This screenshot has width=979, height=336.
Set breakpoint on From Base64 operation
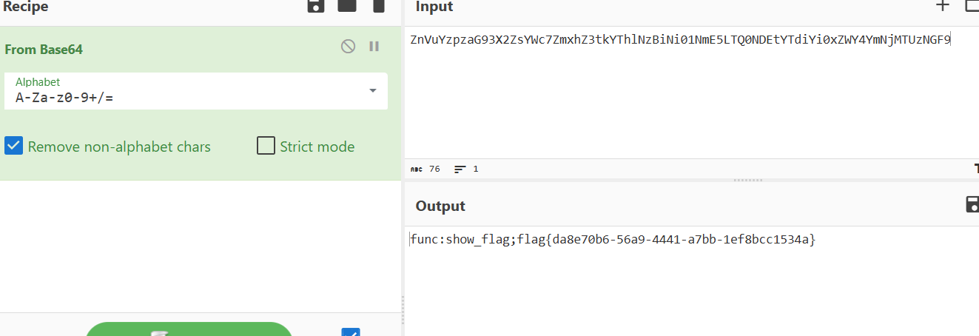[374, 47]
